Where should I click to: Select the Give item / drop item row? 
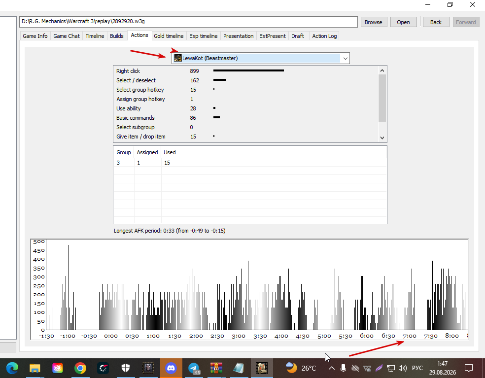coord(246,137)
